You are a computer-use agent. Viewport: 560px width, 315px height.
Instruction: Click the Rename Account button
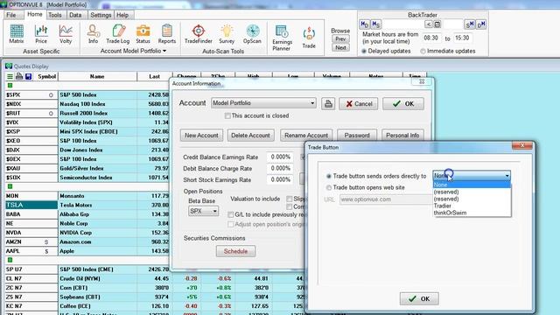pos(306,136)
